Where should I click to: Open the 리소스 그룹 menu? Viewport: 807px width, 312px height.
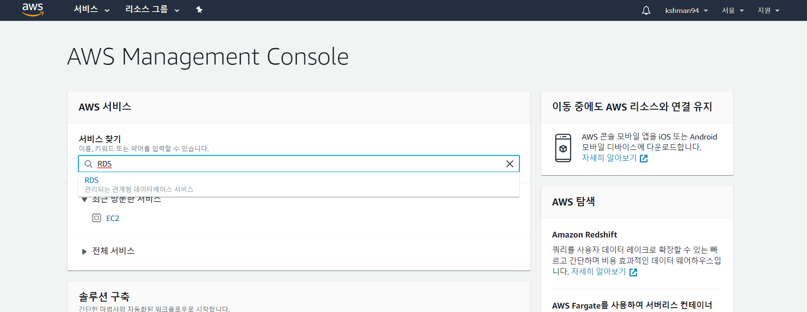152,10
